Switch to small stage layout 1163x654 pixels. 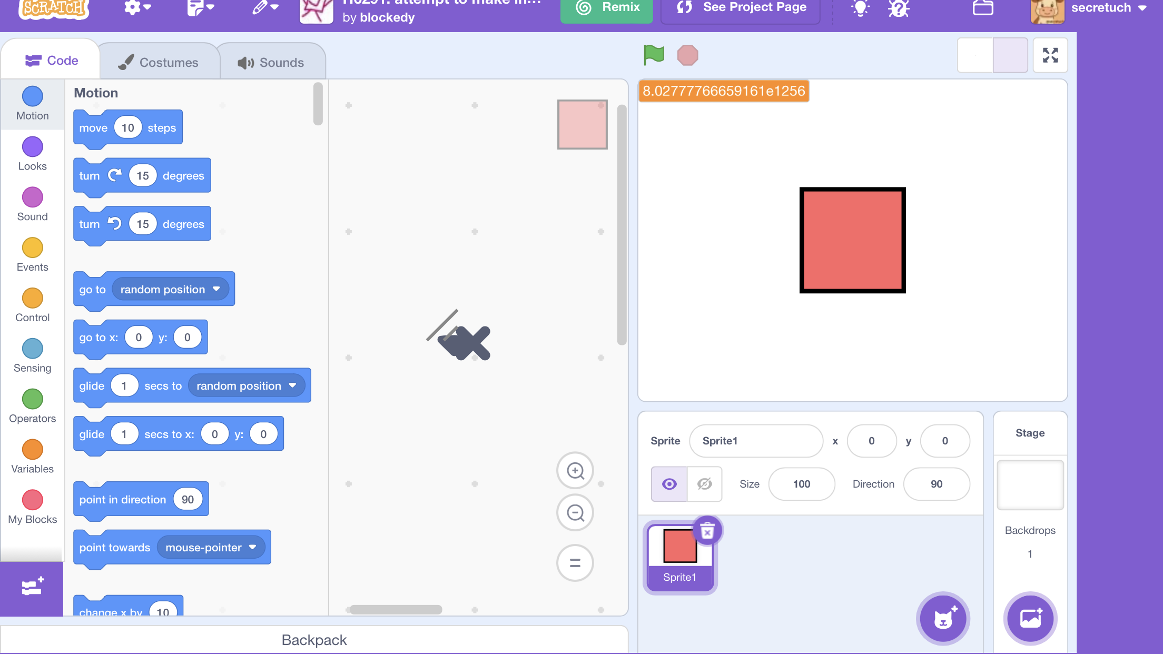click(x=975, y=55)
